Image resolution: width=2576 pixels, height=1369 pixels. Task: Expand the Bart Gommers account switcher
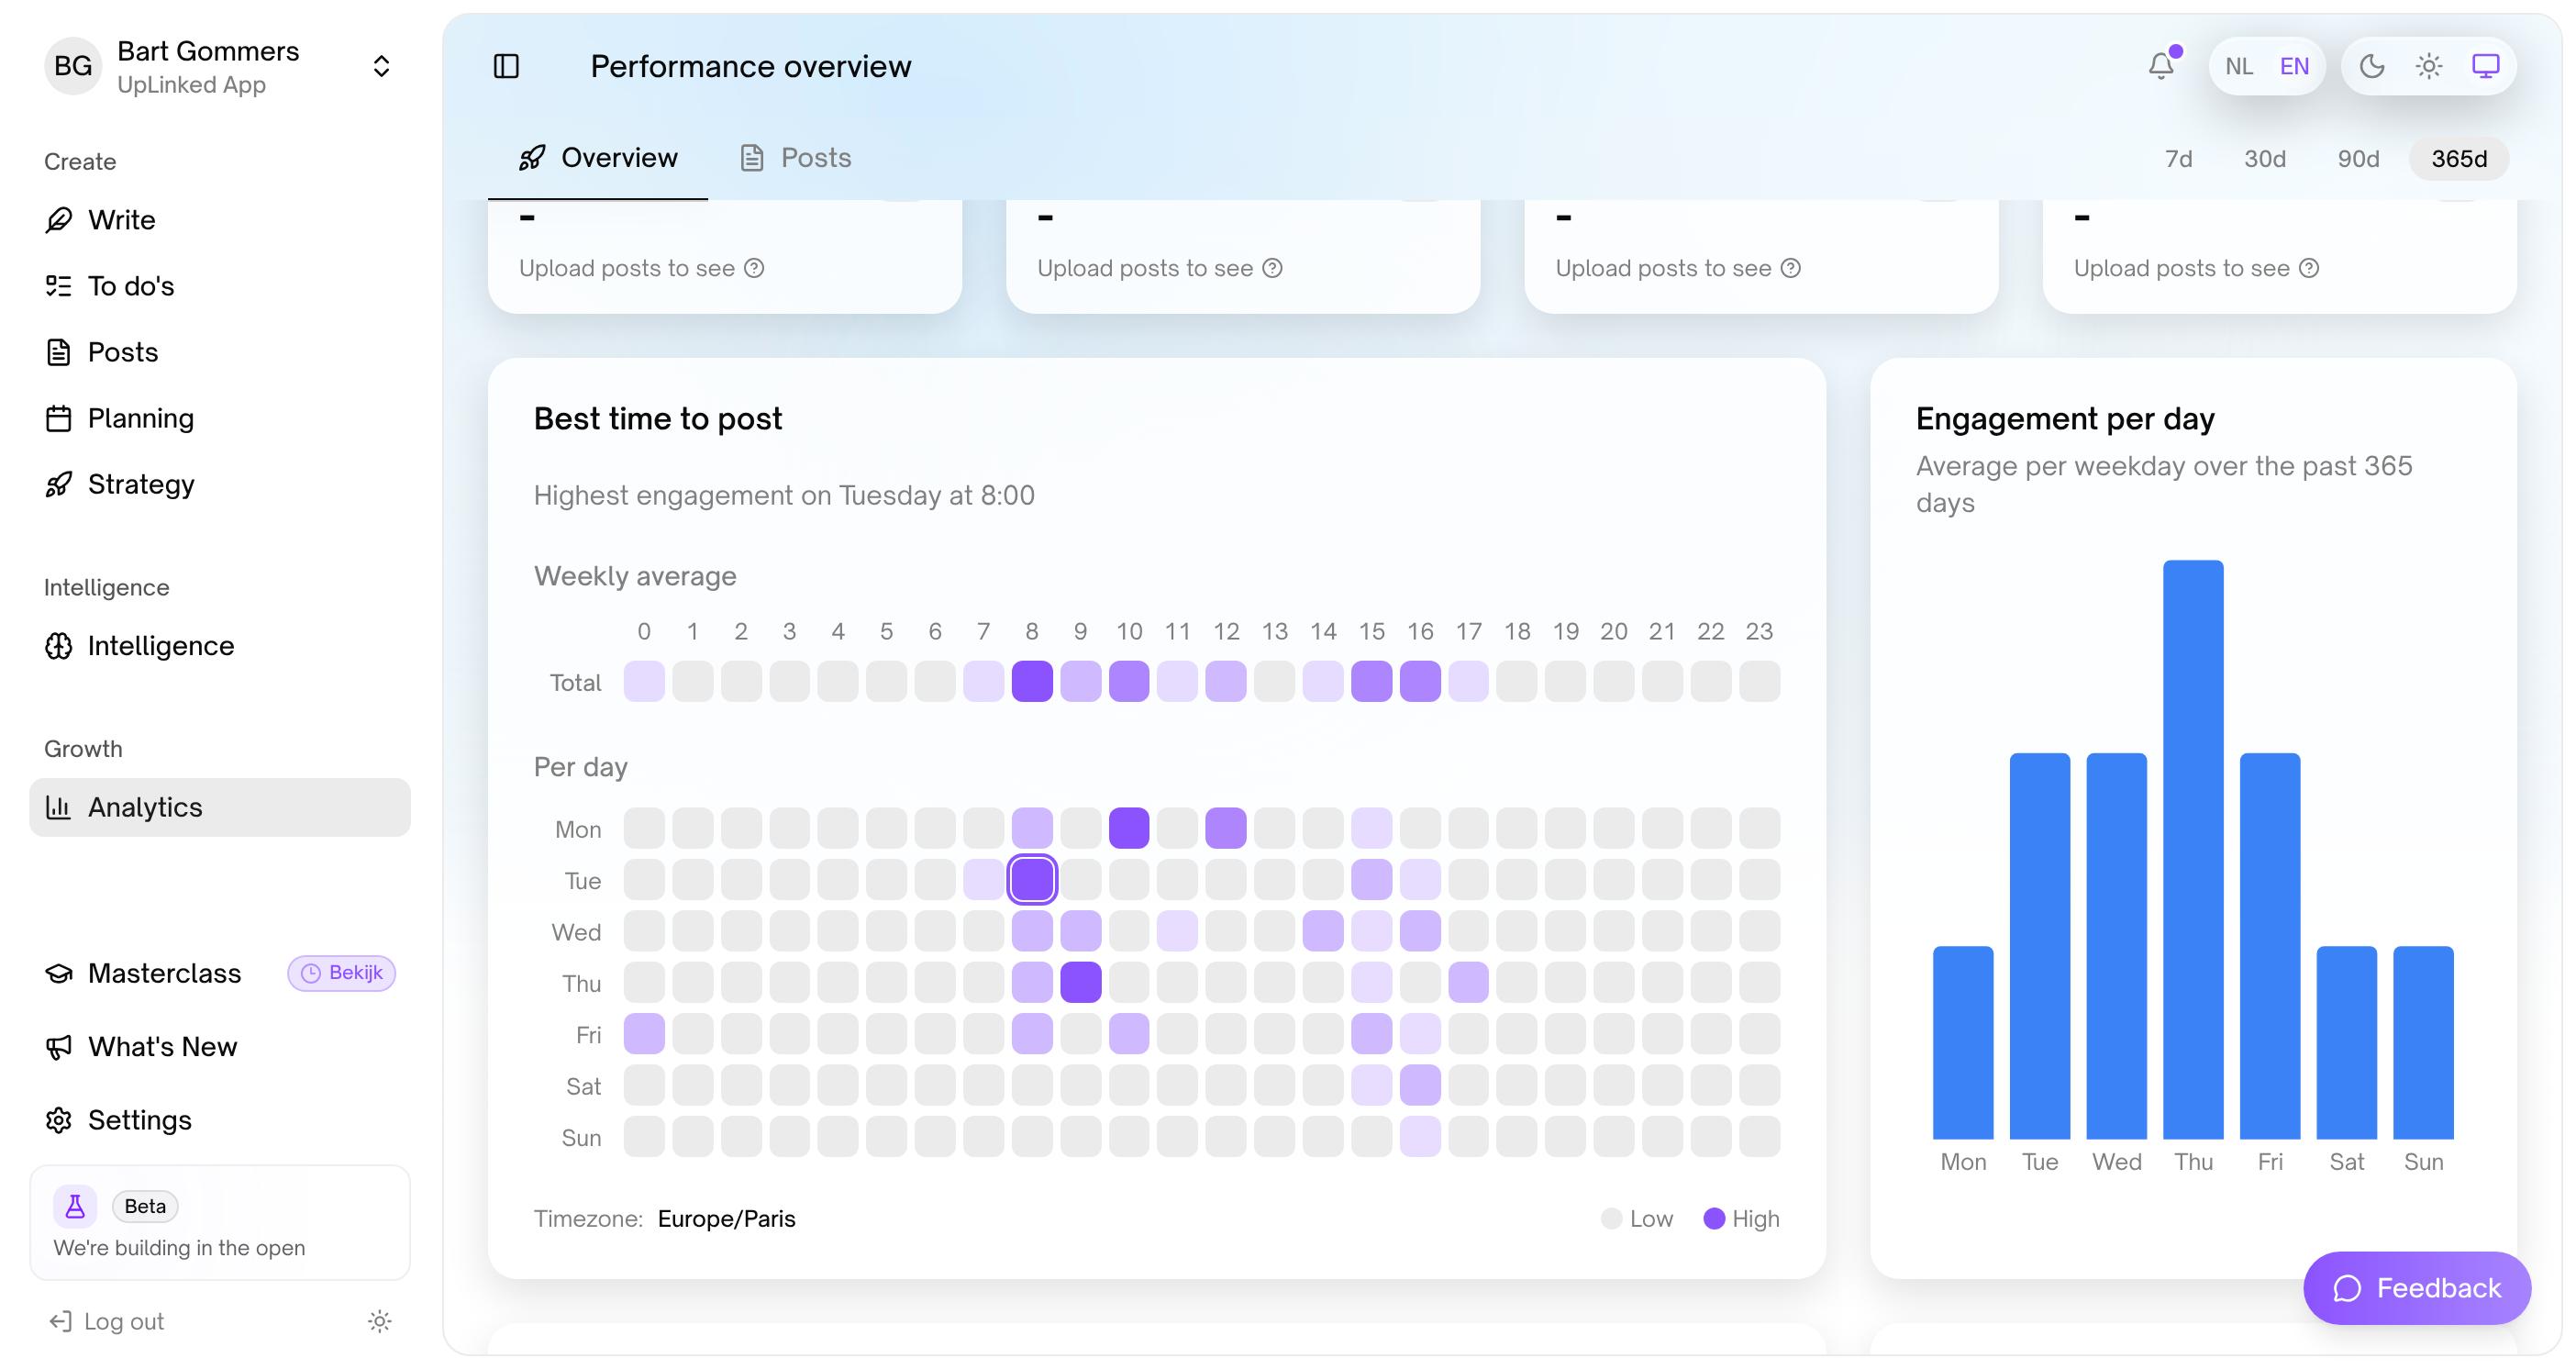[381, 66]
